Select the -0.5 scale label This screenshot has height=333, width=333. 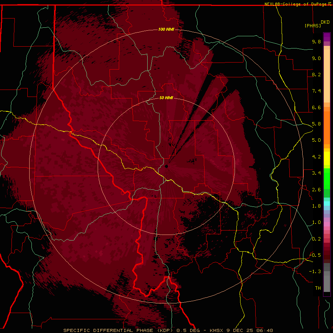(x=315, y=255)
